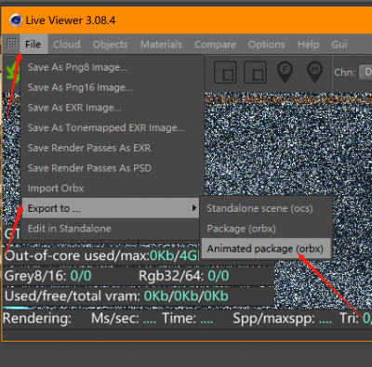Click the Rgb32/64 value 0/0
Screen dimensions: 372x367
point(219,276)
